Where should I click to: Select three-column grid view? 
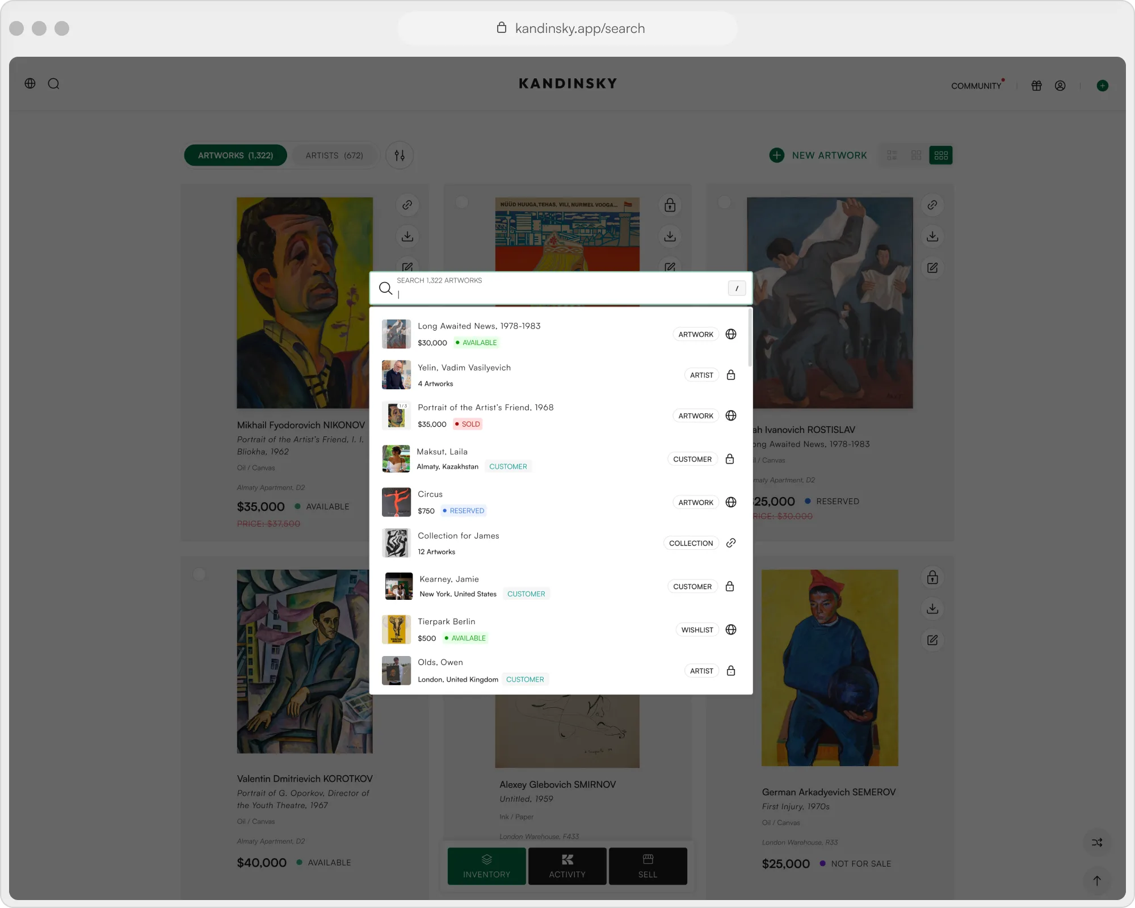pos(941,155)
